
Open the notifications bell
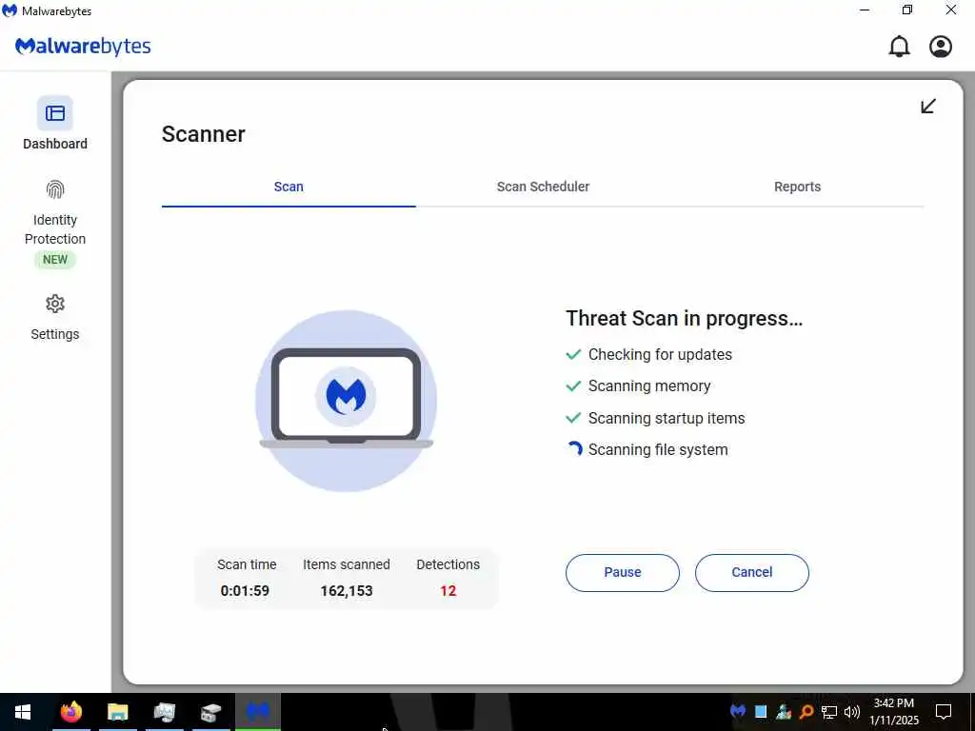(899, 47)
